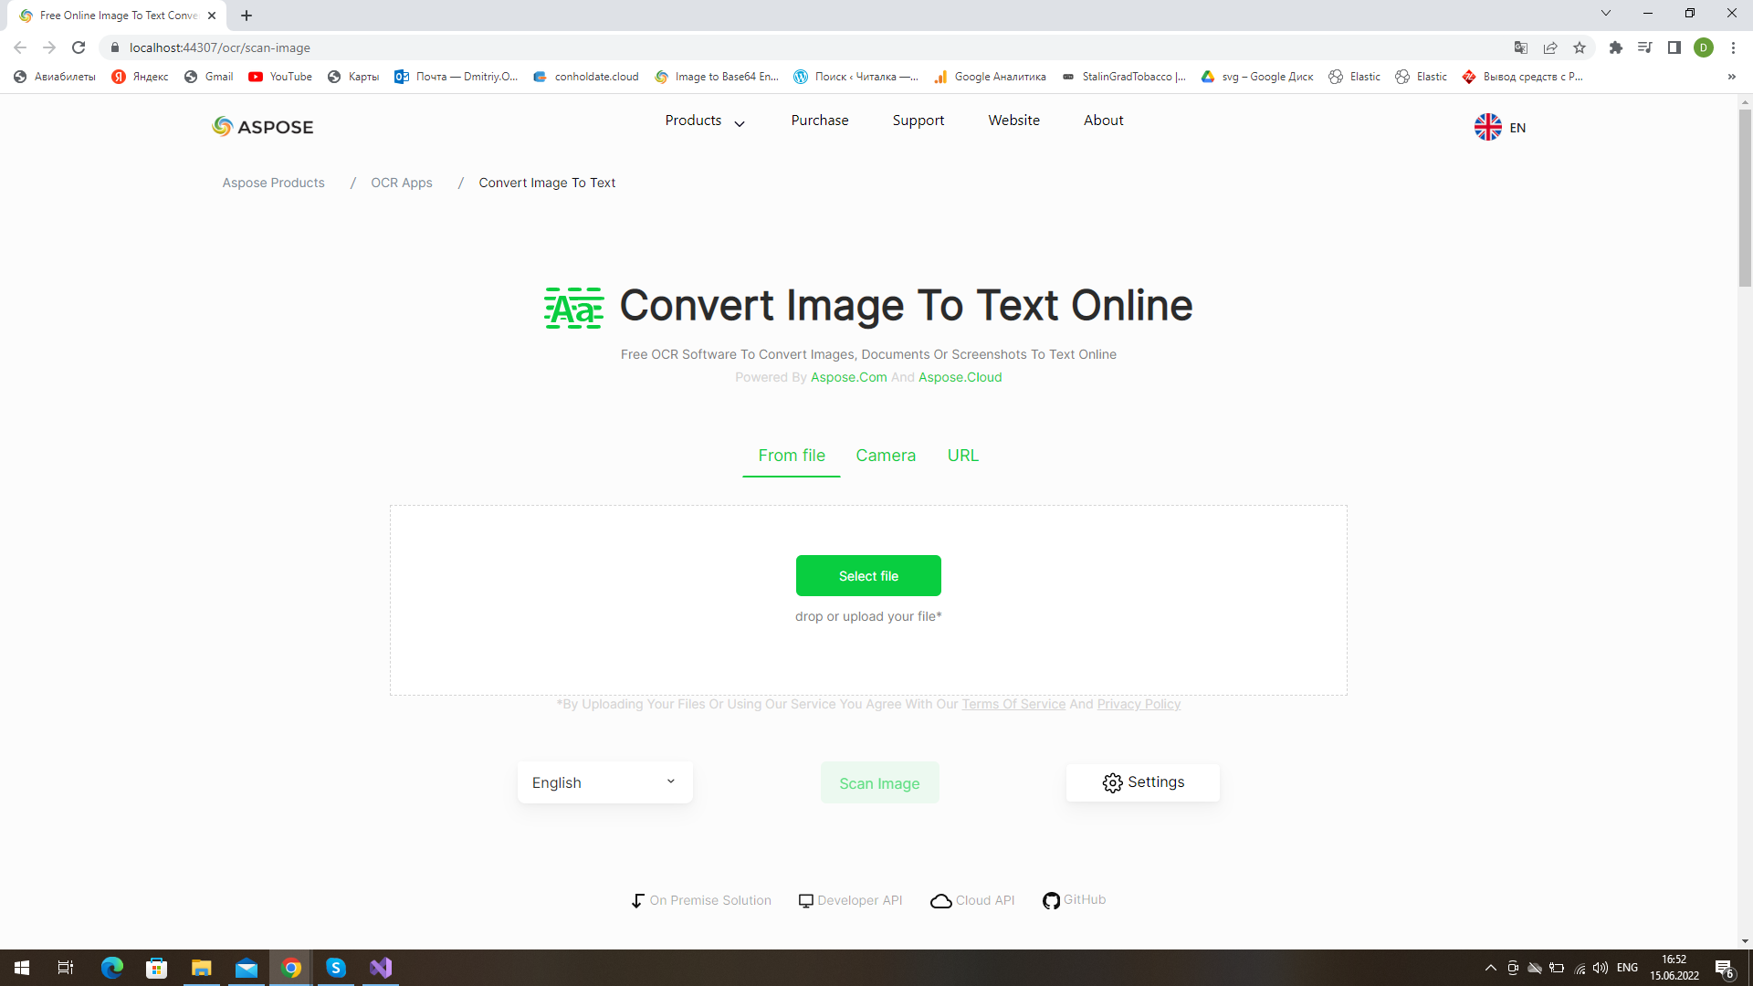Screen dimensions: 1753x986
Task: Bookmark this page with the star icon
Action: [1580, 47]
